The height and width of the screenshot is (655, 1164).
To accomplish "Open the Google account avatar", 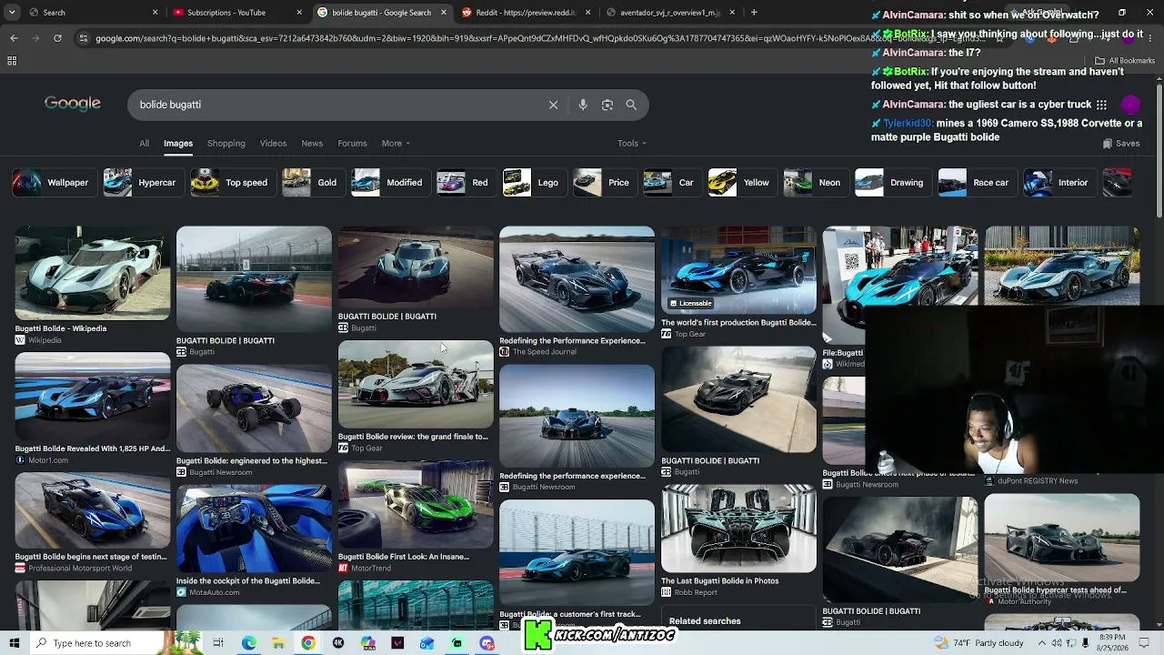I will [1130, 105].
